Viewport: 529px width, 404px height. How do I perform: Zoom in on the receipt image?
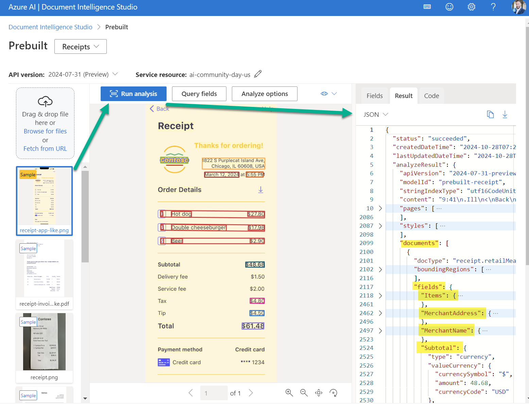click(x=289, y=392)
